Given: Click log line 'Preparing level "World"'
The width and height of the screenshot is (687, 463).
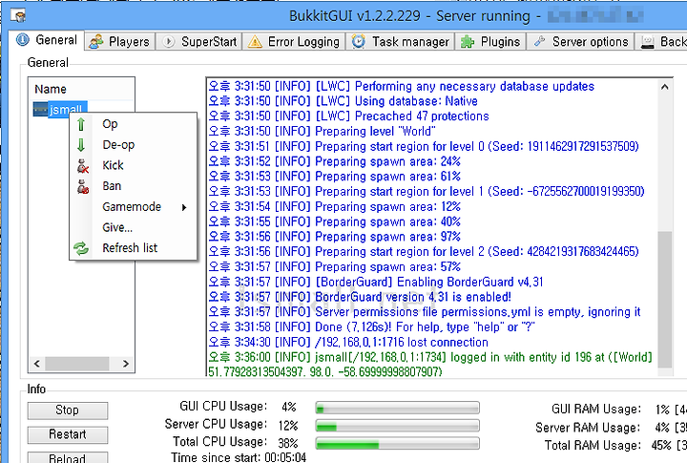Looking at the screenshot, I should tap(323, 131).
